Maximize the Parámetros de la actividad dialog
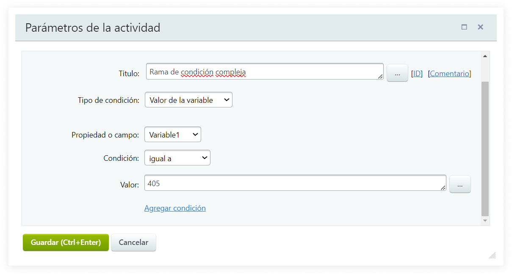Screen dimensions: 512x275 point(464,27)
